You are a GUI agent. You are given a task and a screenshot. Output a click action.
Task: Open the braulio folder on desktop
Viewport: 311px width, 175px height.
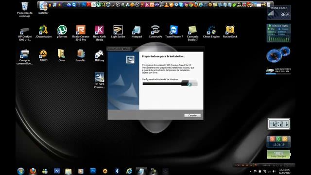81,55
